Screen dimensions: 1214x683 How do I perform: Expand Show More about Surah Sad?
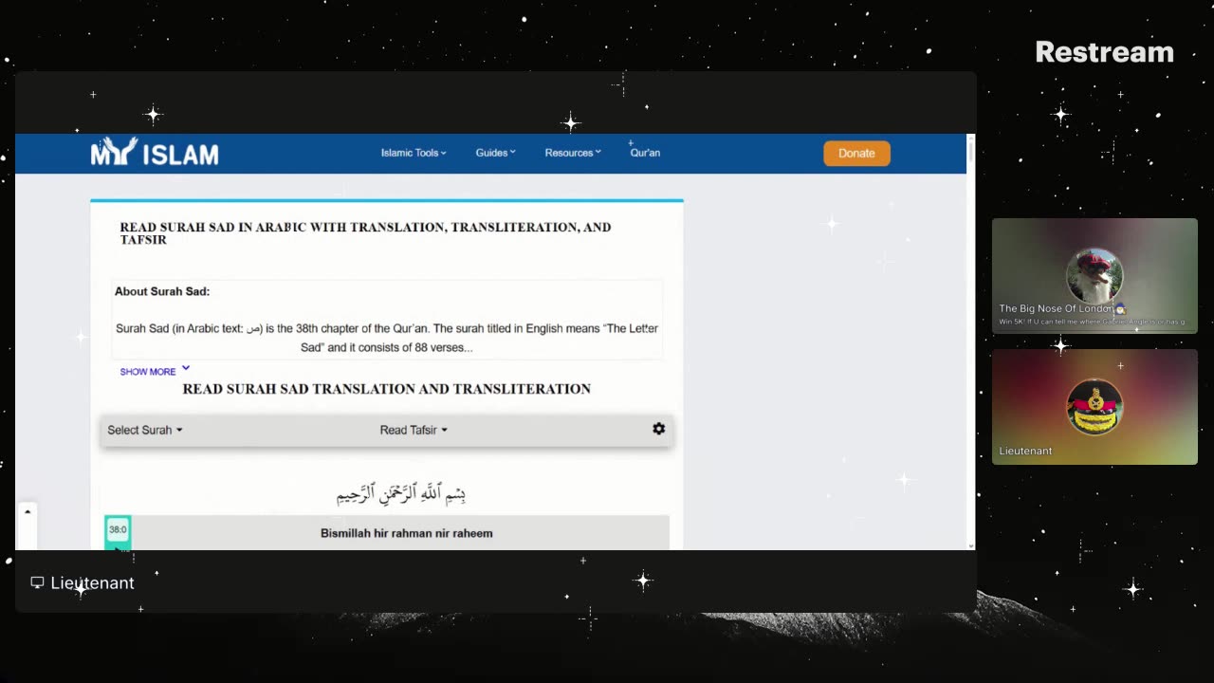155,371
